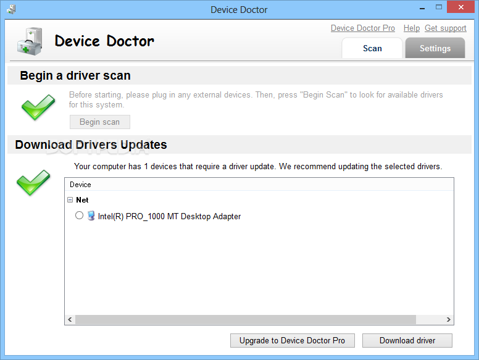Open the Get support link

click(x=446, y=28)
